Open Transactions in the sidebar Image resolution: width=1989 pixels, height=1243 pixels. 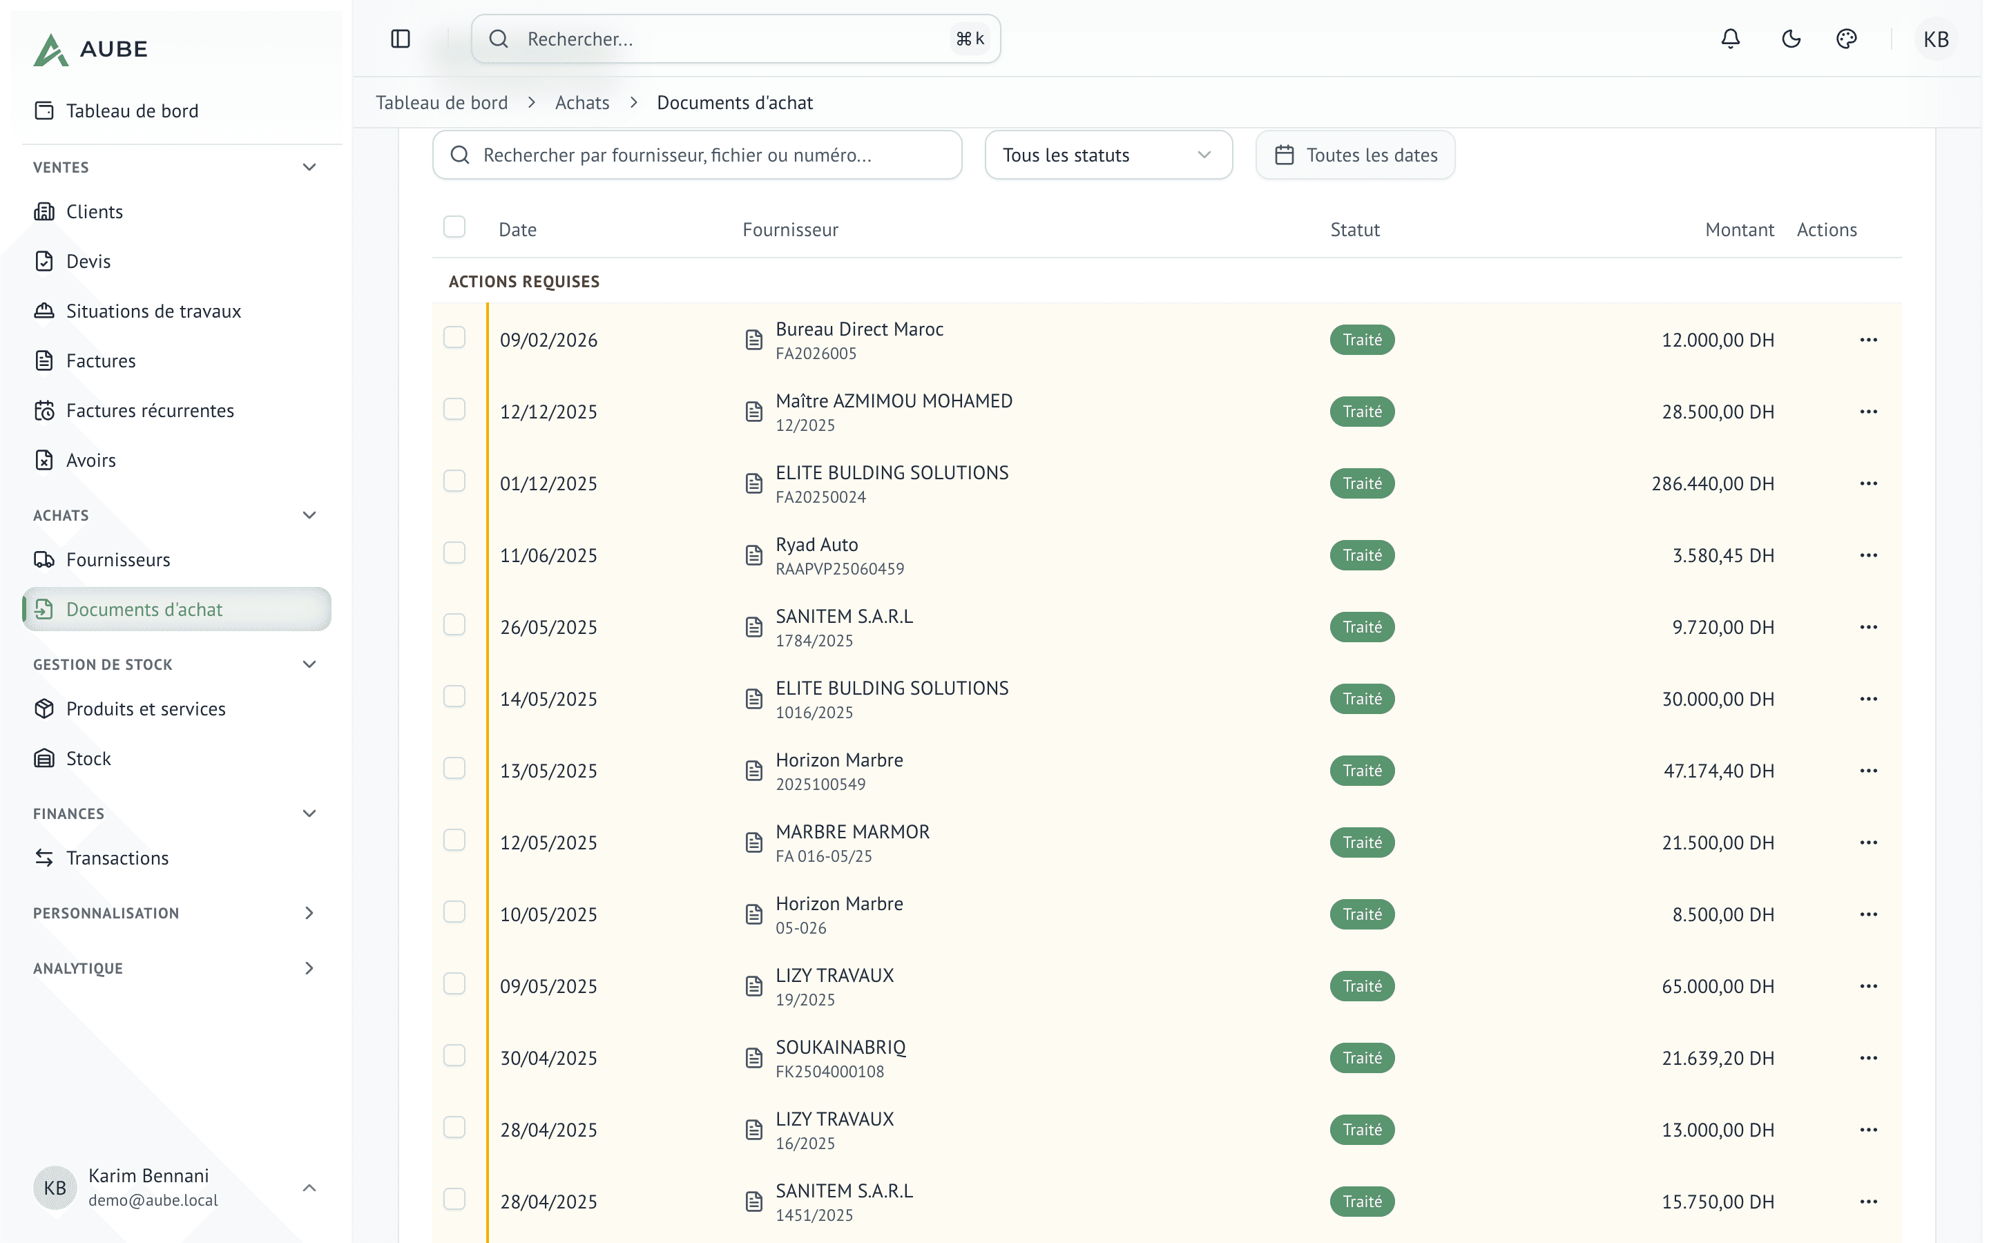click(176, 858)
